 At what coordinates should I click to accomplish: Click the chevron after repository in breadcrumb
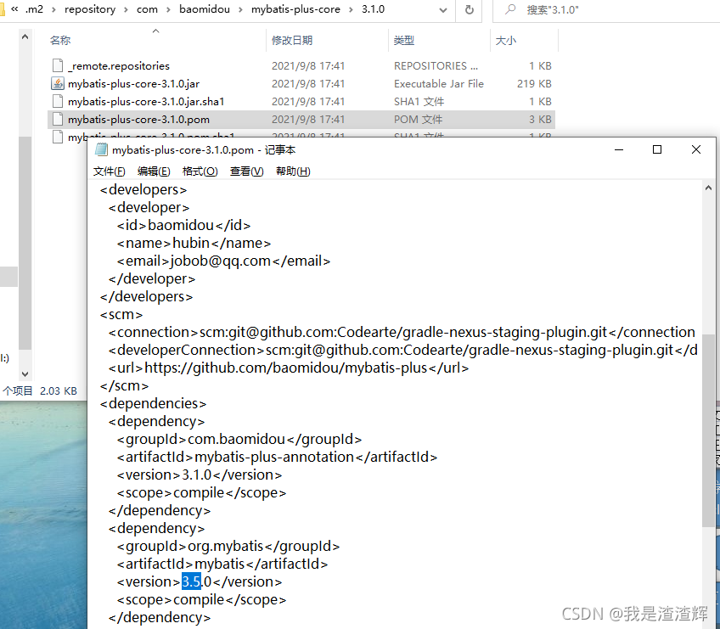(x=126, y=9)
